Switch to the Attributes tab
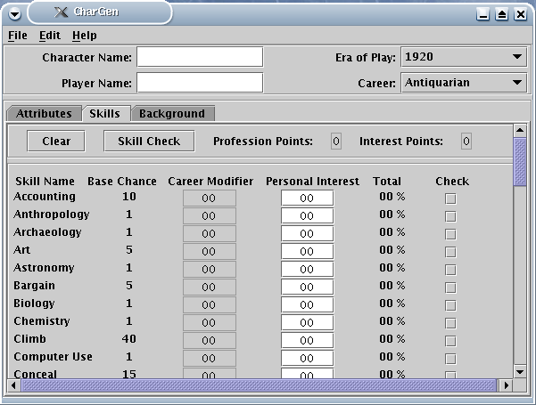This screenshot has height=405, width=536. [44, 113]
